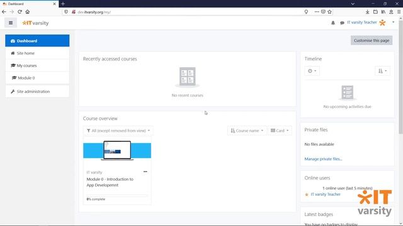
Task: Open Site administration in the sidebar
Action: click(x=37, y=92)
